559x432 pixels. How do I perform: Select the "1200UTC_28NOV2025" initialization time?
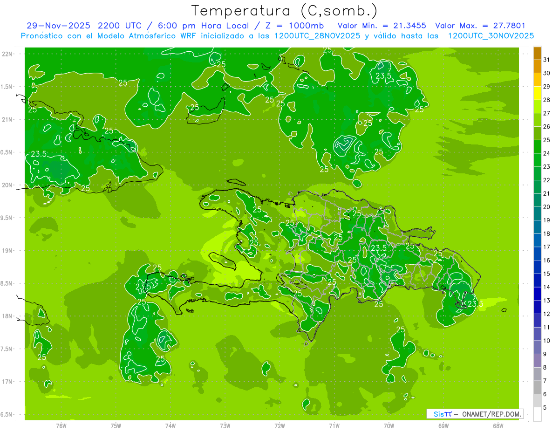(x=317, y=36)
